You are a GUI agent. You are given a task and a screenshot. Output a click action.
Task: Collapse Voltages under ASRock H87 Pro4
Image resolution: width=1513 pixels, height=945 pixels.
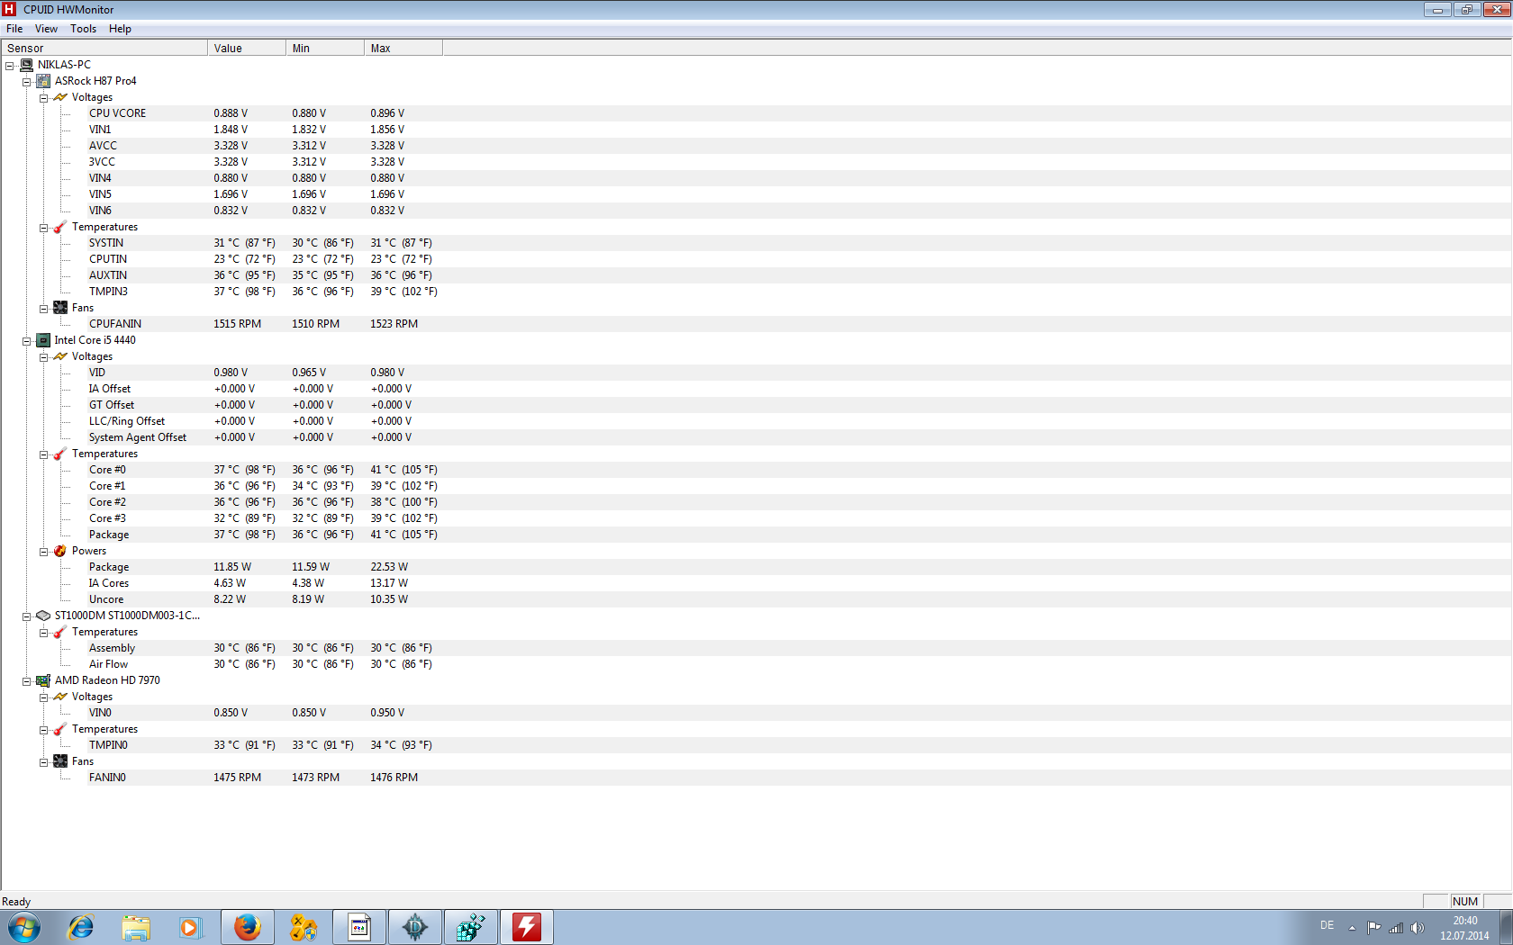(43, 98)
